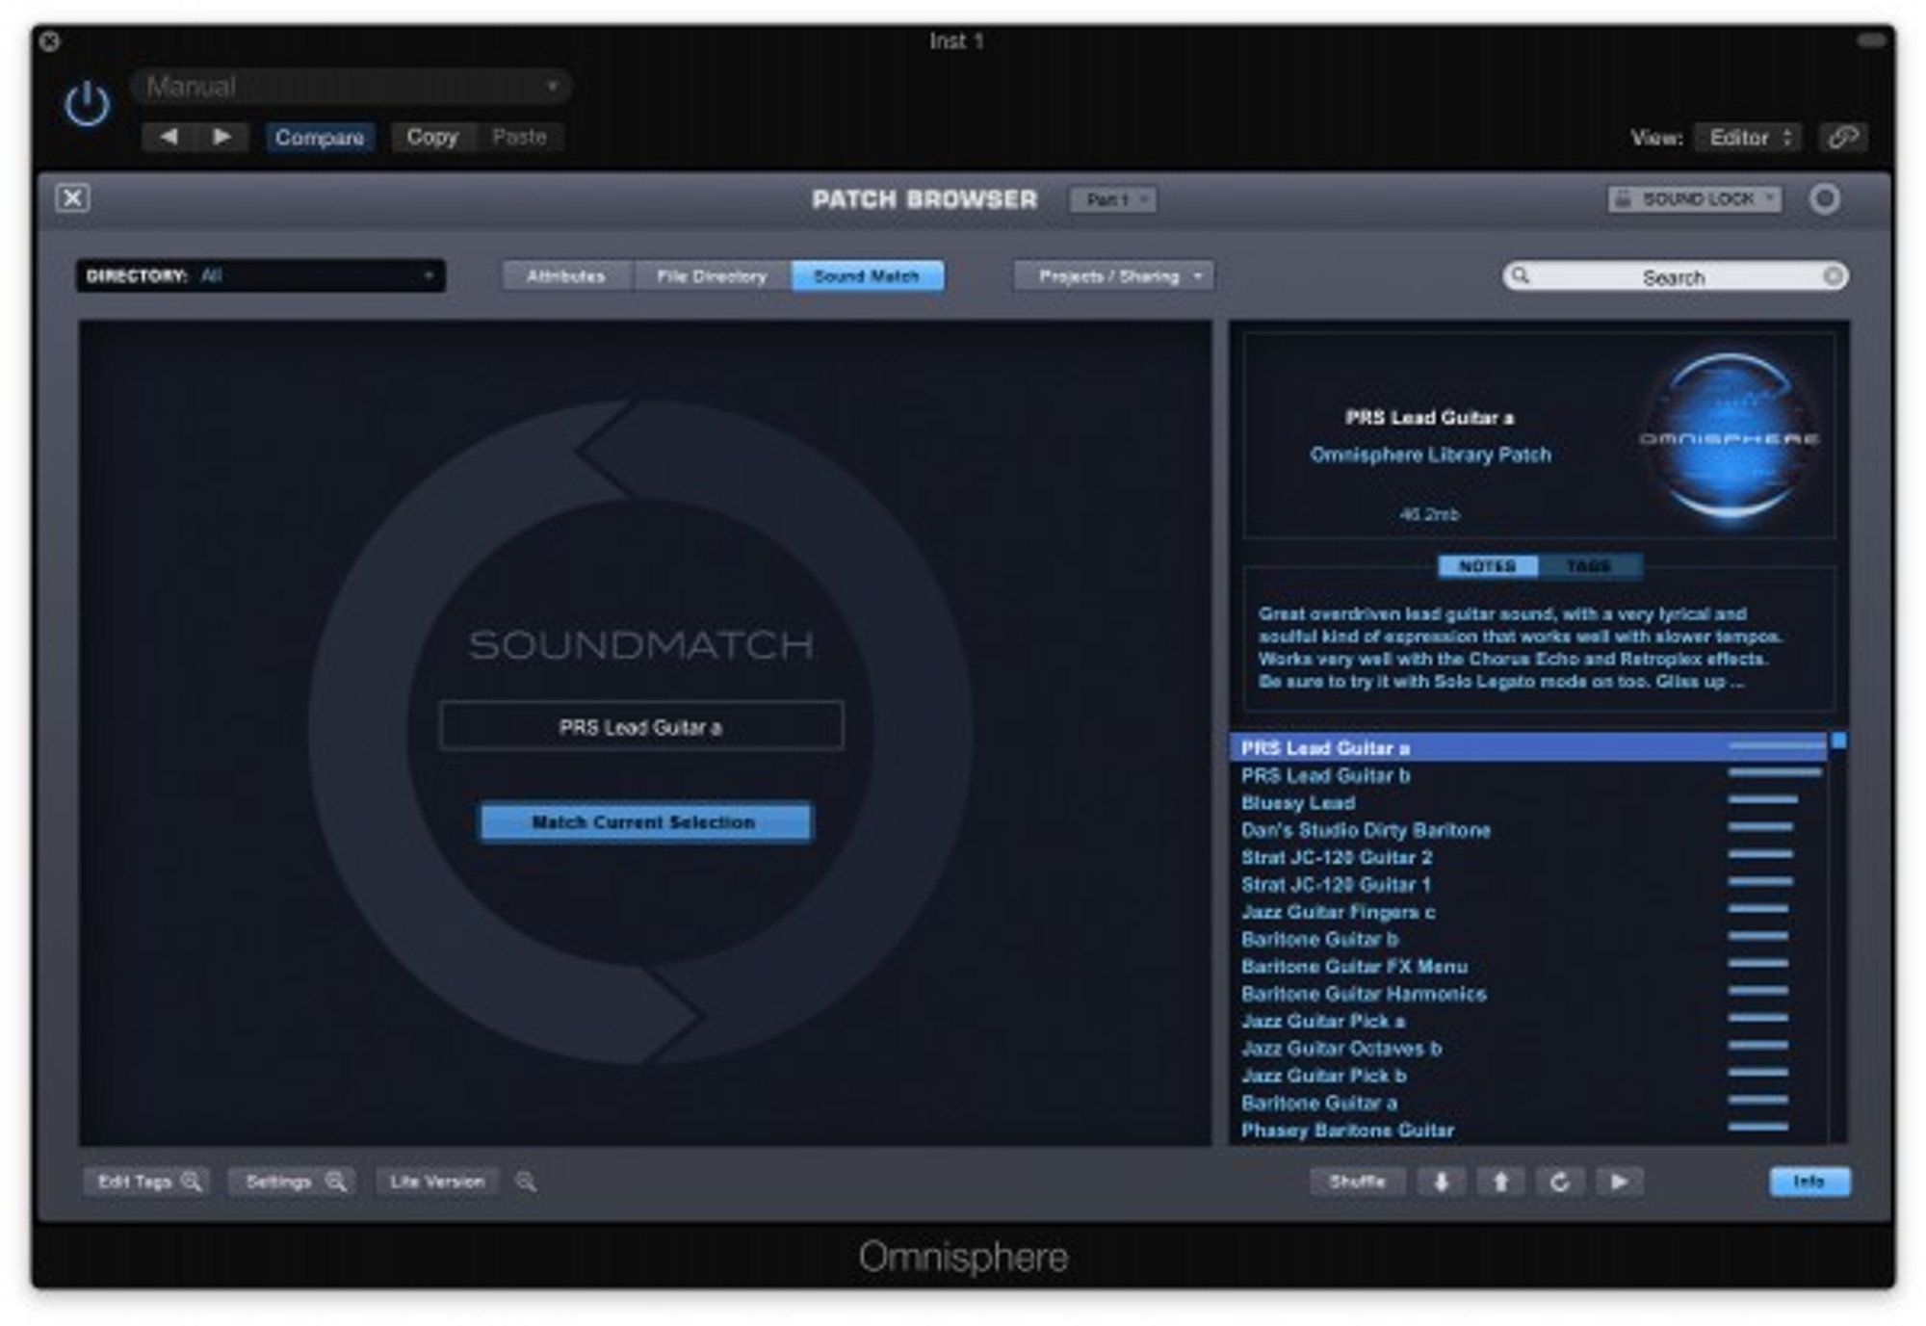Clear the search field with X icon
The height and width of the screenshot is (1326, 1926).
click(x=1833, y=277)
